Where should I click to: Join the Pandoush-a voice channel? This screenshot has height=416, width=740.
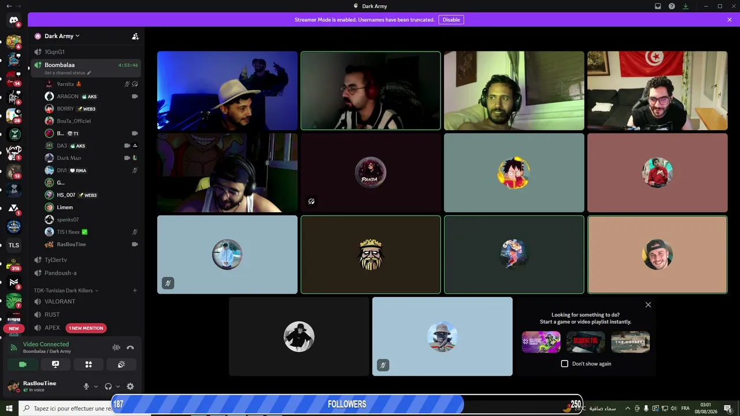tap(86, 273)
